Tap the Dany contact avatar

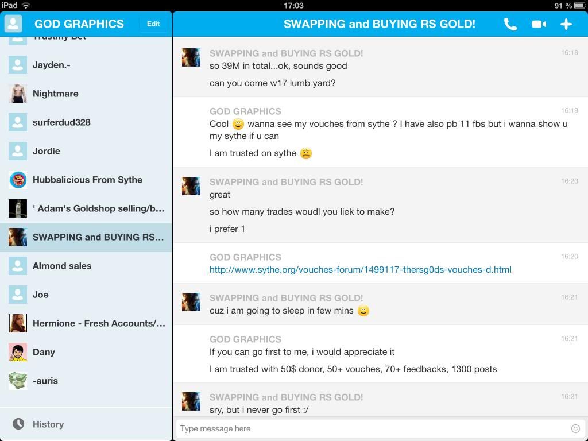(x=18, y=352)
